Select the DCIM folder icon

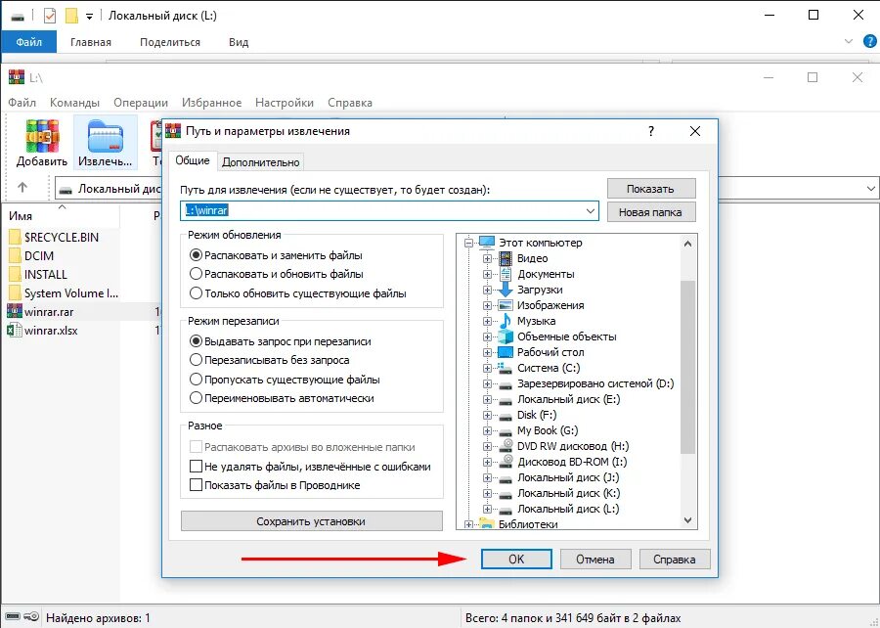tap(15, 256)
